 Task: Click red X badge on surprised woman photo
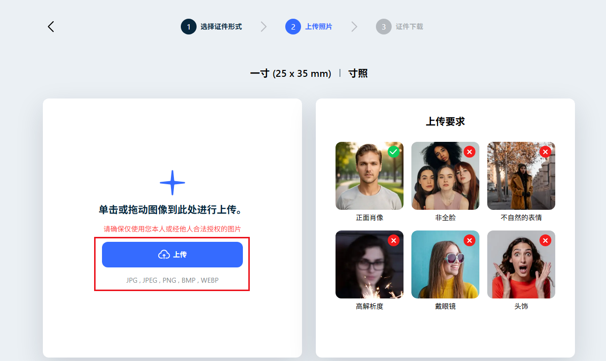click(x=545, y=240)
